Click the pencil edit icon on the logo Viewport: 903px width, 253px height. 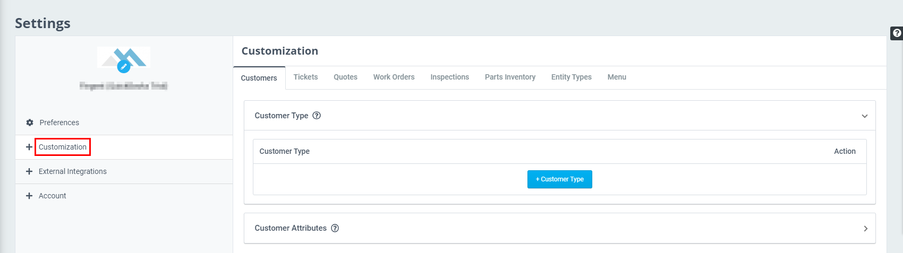[124, 67]
